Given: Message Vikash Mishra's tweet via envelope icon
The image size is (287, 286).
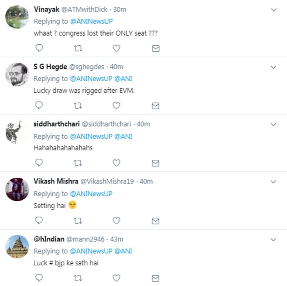Looking at the screenshot, I should 155,221.
